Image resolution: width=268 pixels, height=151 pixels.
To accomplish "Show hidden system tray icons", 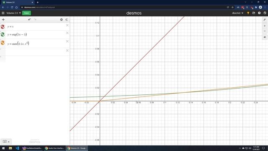I will coord(240,148).
